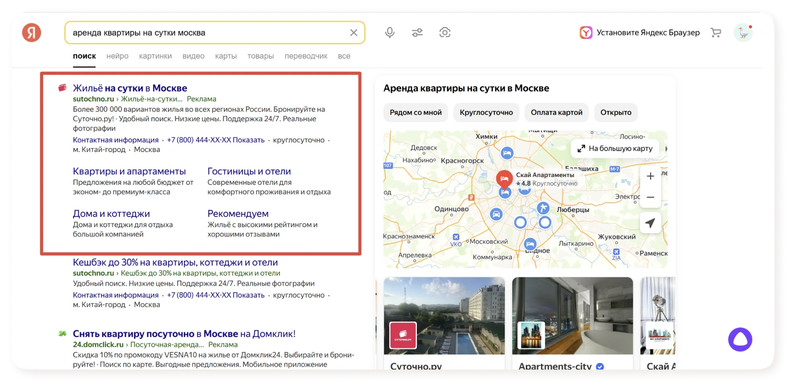Click the map geolocation arrow button

tap(650, 223)
